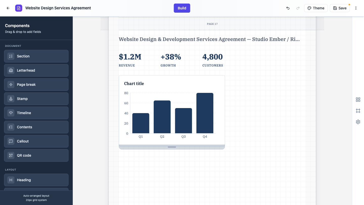The width and height of the screenshot is (364, 205).
Task: Click the Q1 bar in the chart
Action: point(141,123)
